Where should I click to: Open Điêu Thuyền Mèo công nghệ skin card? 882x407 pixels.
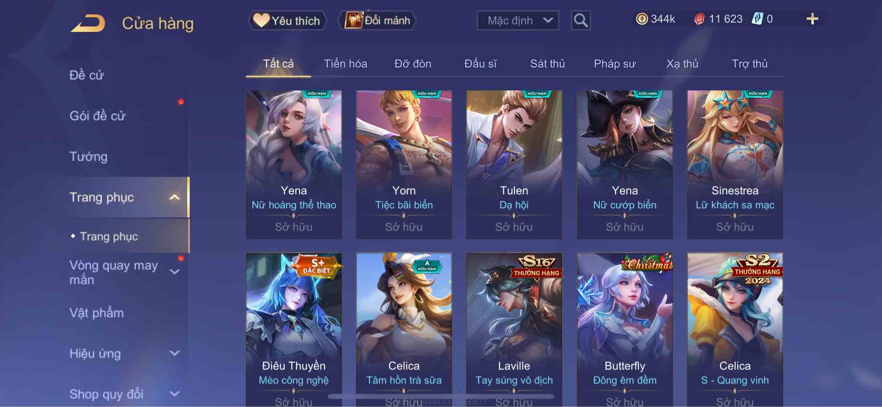(294, 330)
